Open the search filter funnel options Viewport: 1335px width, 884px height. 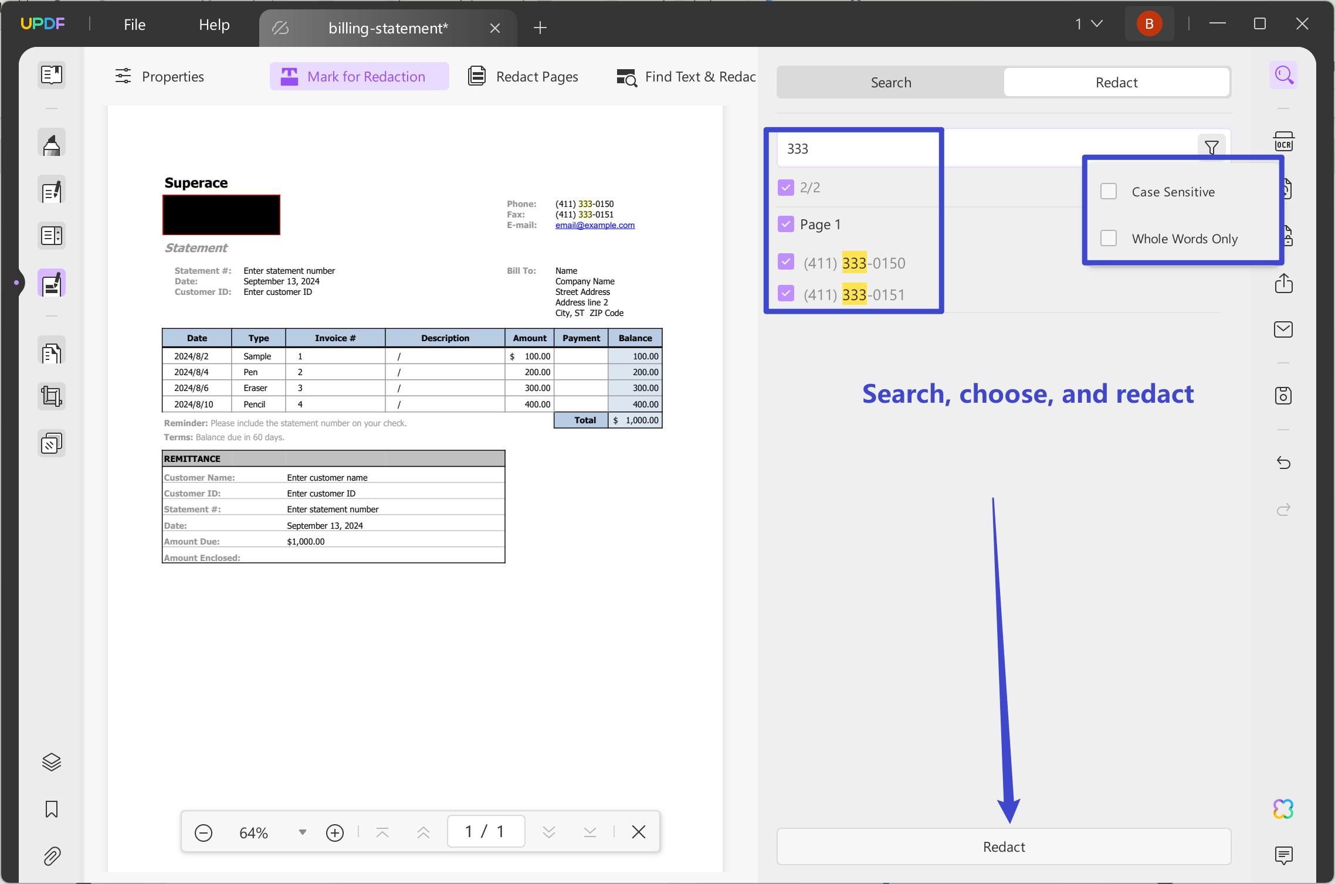pos(1212,147)
